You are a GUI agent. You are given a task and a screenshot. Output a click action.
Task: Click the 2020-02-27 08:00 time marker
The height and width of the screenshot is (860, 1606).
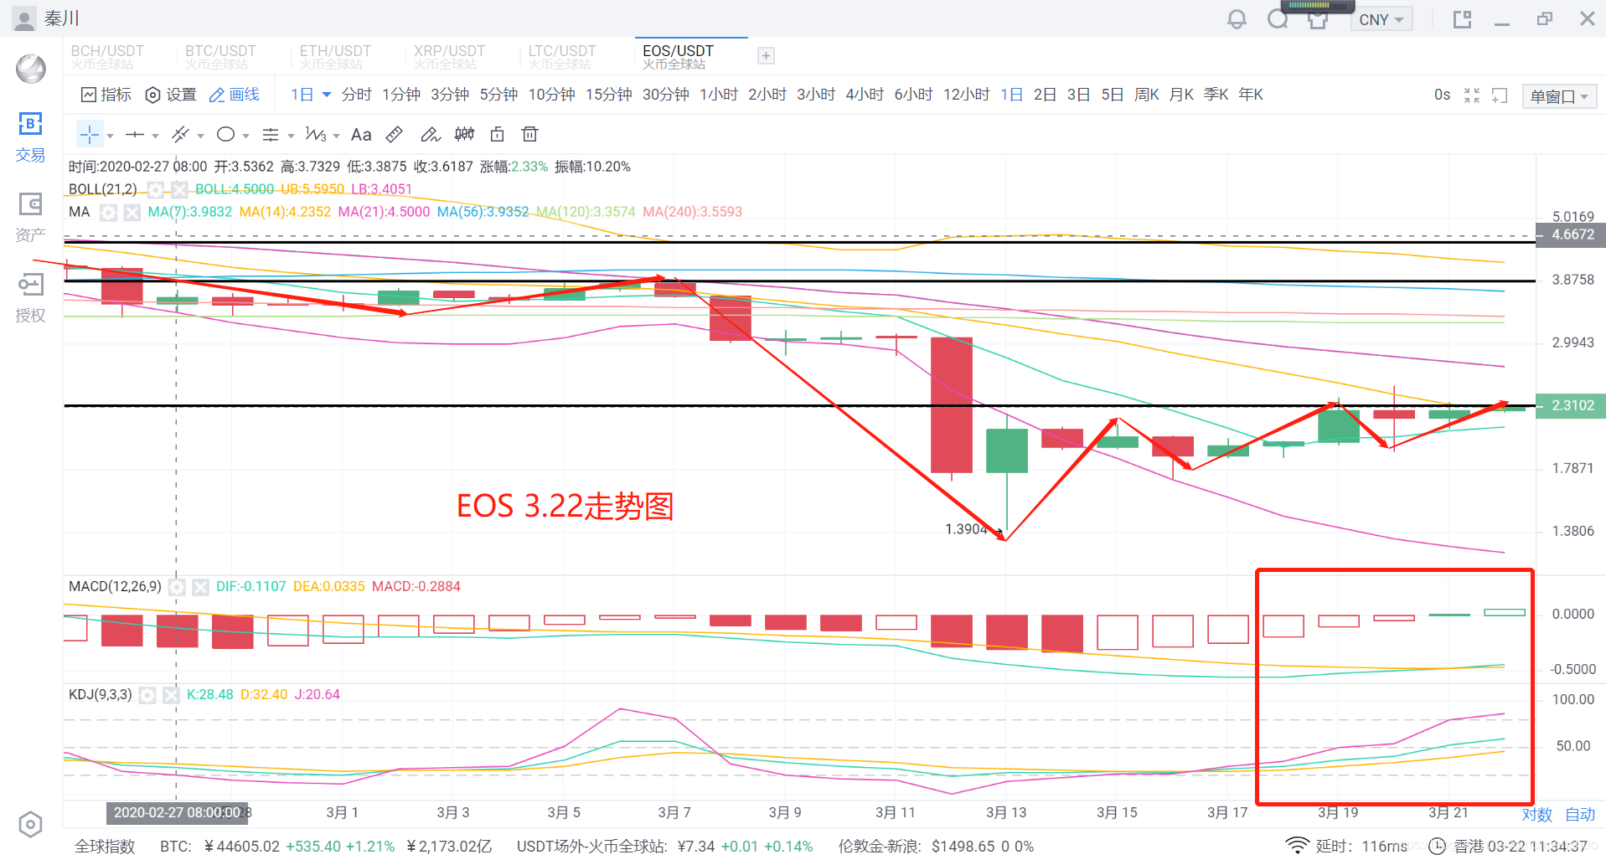click(x=176, y=812)
